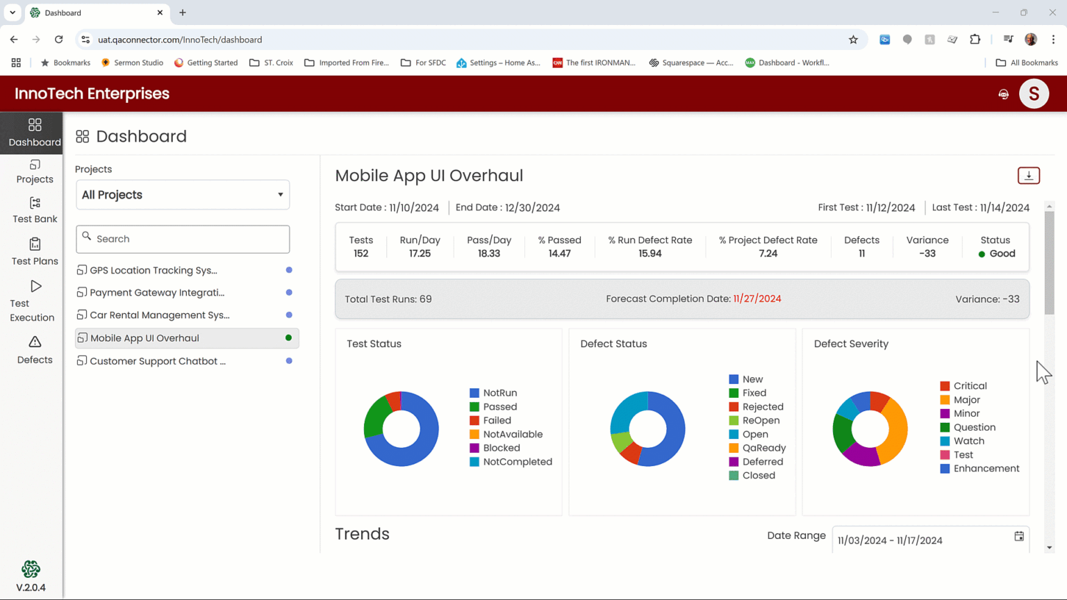Select Customer Support Chatbot project
Screen dimensions: 1067x600
point(188,361)
